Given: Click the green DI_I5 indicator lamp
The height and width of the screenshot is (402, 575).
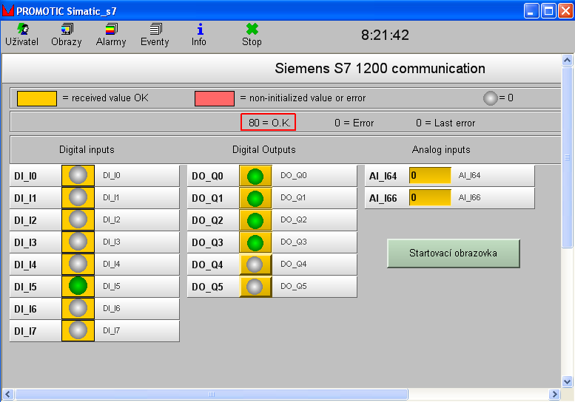Looking at the screenshot, I should click(x=78, y=286).
